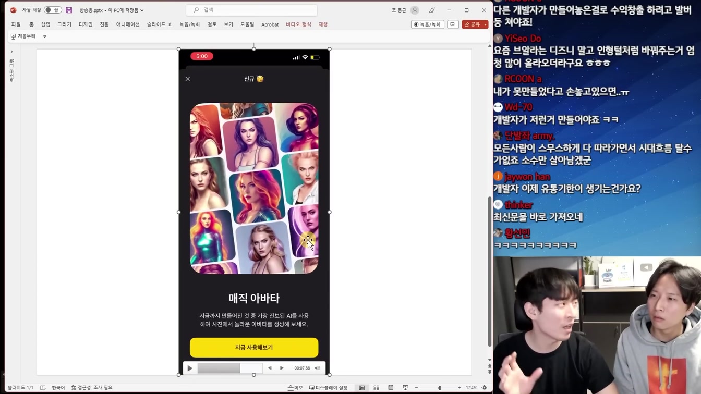The image size is (701, 394).
Task: Switch to the 홈 tab
Action: tap(31, 24)
